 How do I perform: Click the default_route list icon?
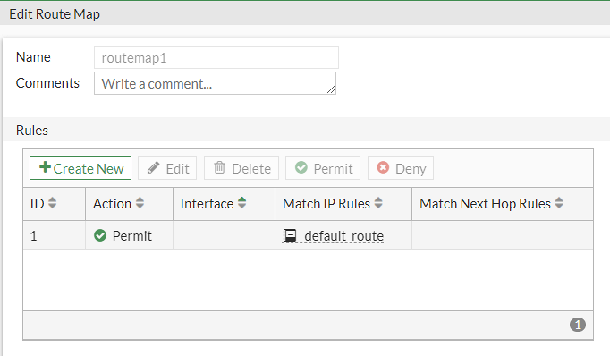[290, 235]
